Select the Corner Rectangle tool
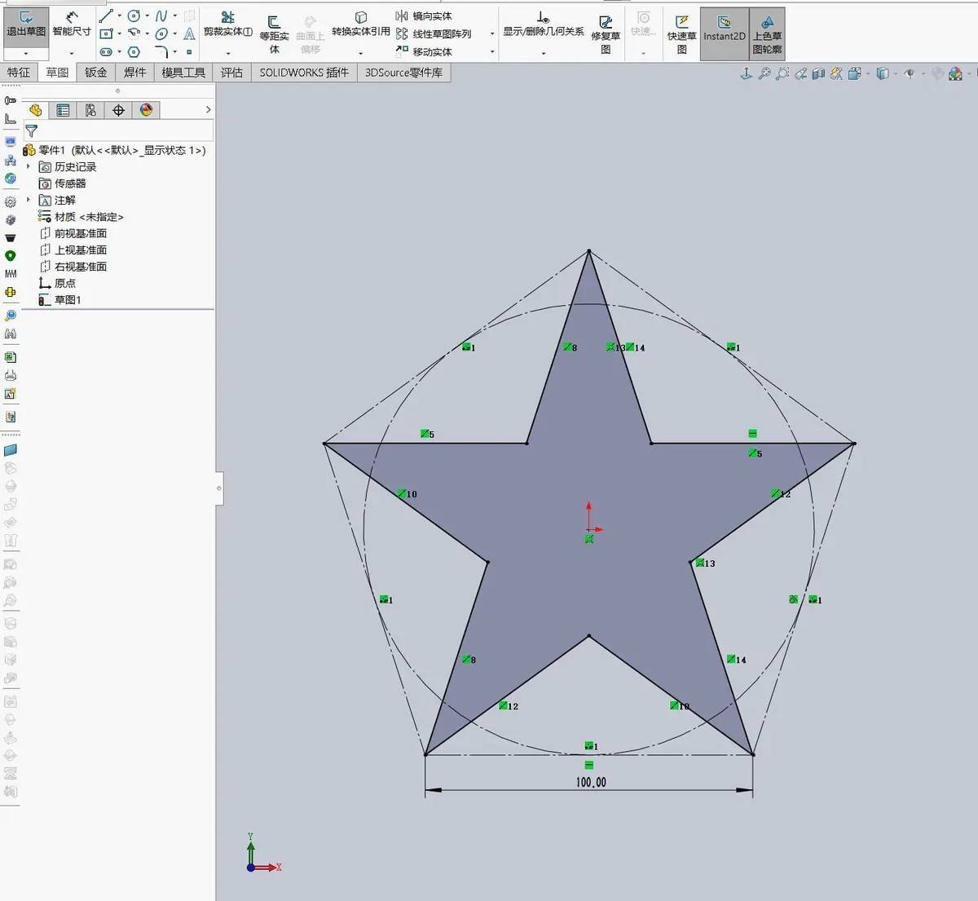This screenshot has height=901, width=978. (106, 33)
